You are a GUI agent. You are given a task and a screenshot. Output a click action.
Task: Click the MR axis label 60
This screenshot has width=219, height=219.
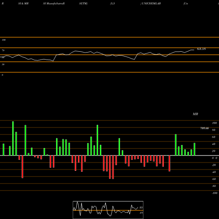tap(214, 137)
